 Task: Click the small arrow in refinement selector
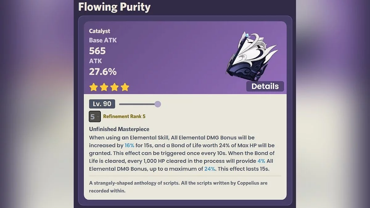[98, 116]
